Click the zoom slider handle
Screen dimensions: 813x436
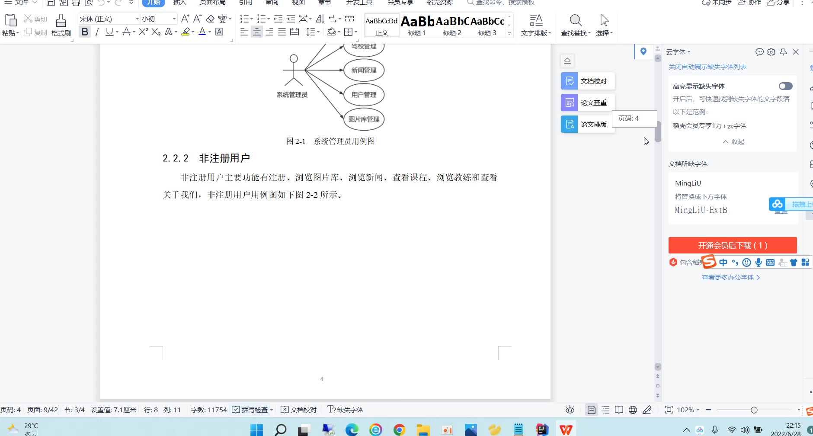pyautogui.click(x=754, y=410)
